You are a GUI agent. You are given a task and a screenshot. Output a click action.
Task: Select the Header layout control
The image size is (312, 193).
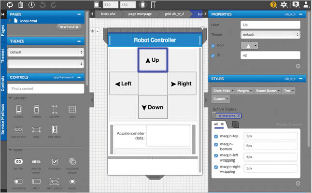tap(36, 111)
